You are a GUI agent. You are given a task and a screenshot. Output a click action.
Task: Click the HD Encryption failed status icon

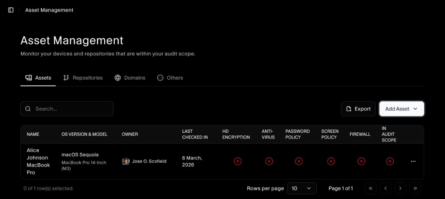[x=237, y=161]
